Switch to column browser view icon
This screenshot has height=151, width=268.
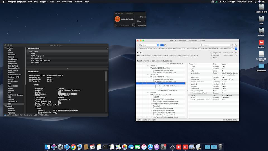[x=166, y=45]
